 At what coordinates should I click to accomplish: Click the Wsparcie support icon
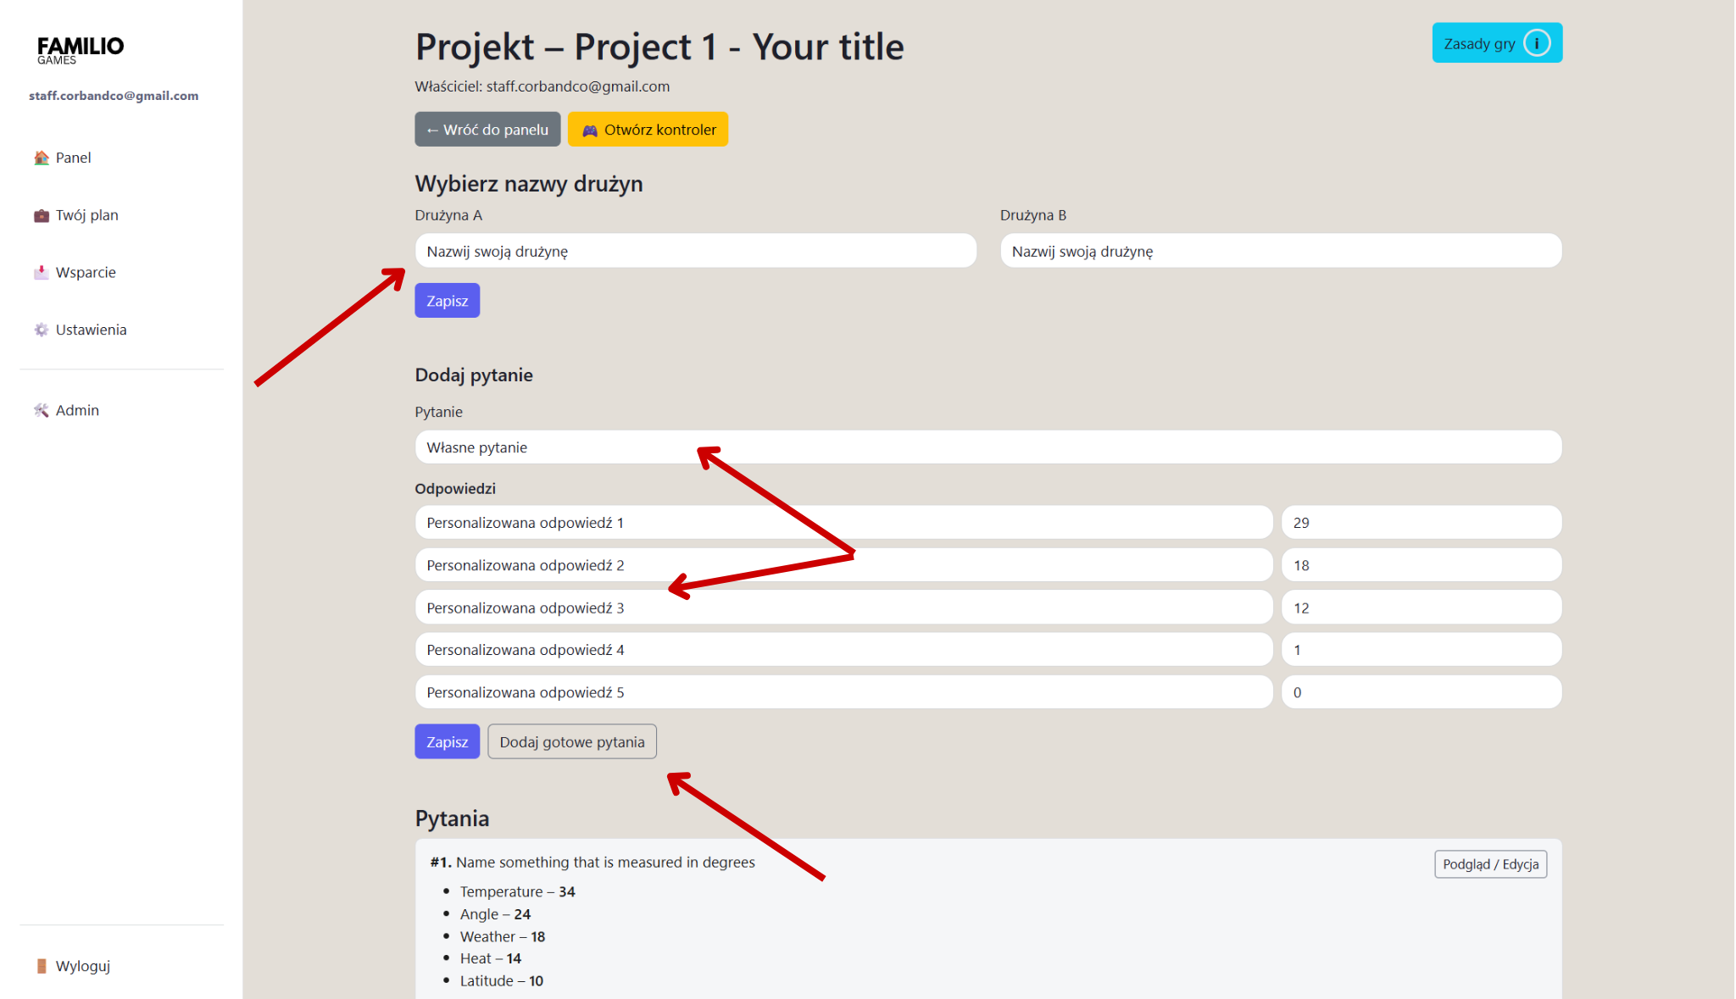point(41,272)
